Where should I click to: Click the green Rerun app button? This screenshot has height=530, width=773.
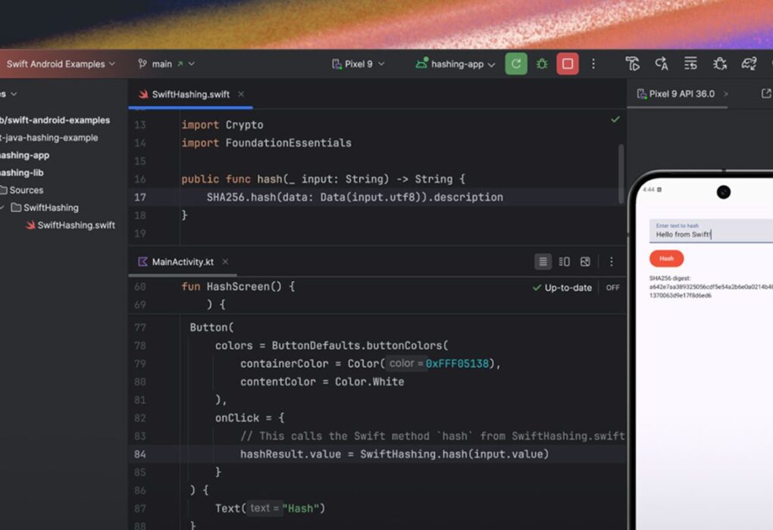pyautogui.click(x=516, y=64)
